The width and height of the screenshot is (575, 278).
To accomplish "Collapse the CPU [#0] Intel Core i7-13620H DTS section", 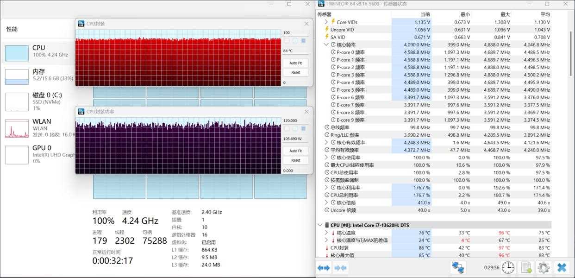I will click(320, 225).
